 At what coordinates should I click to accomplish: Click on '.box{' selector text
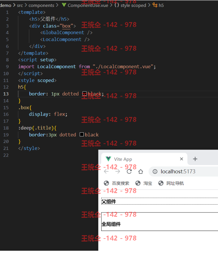pyautogui.click(x=25, y=107)
